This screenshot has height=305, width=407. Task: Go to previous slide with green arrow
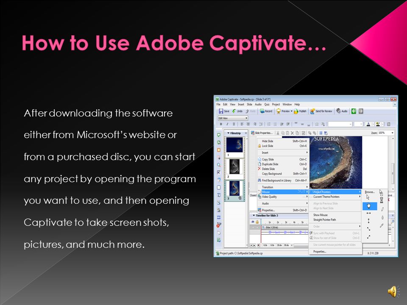354,111
